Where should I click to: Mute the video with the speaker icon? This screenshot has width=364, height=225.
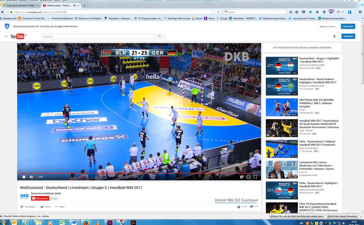tap(31, 177)
